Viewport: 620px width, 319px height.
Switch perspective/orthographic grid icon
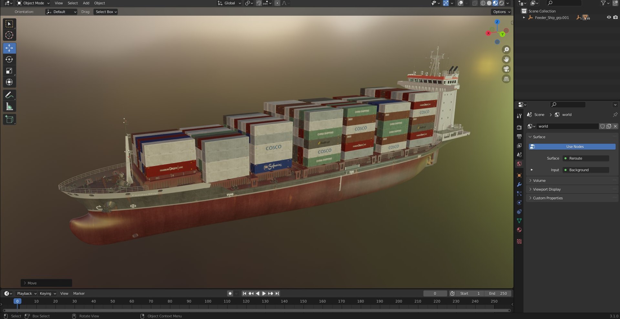coord(506,79)
